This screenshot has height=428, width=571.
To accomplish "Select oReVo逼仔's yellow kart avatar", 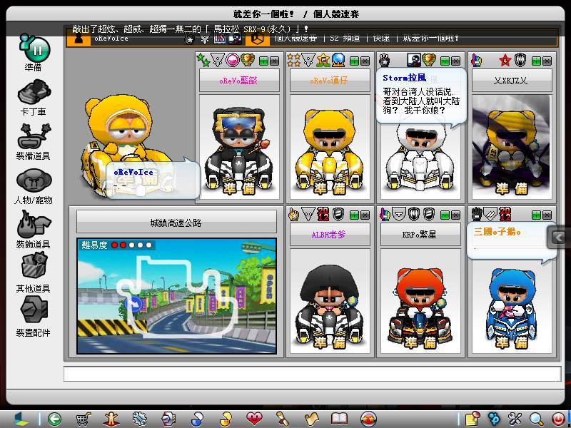I will click(330, 147).
